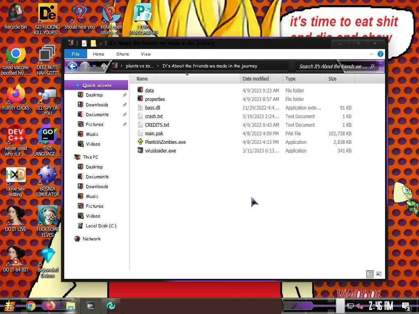The width and height of the screenshot is (419, 314).
Task: Sort files by Size column header
Action: 340,79
